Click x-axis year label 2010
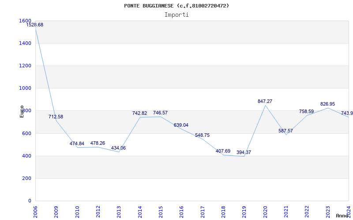This screenshot has height=220, width=353. point(77,212)
